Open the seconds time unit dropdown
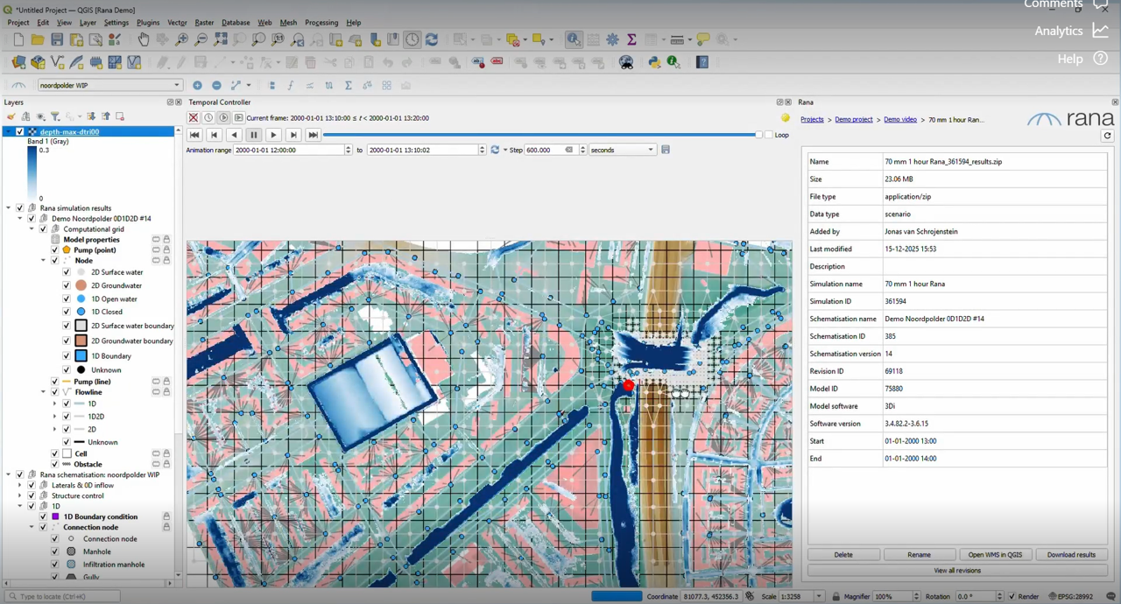This screenshot has height=604, width=1121. 622,150
